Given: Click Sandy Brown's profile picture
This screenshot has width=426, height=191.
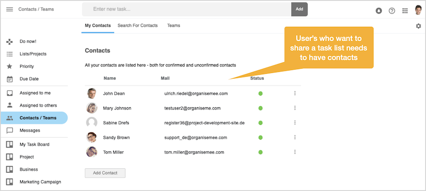Looking at the screenshot, I should tap(92, 138).
